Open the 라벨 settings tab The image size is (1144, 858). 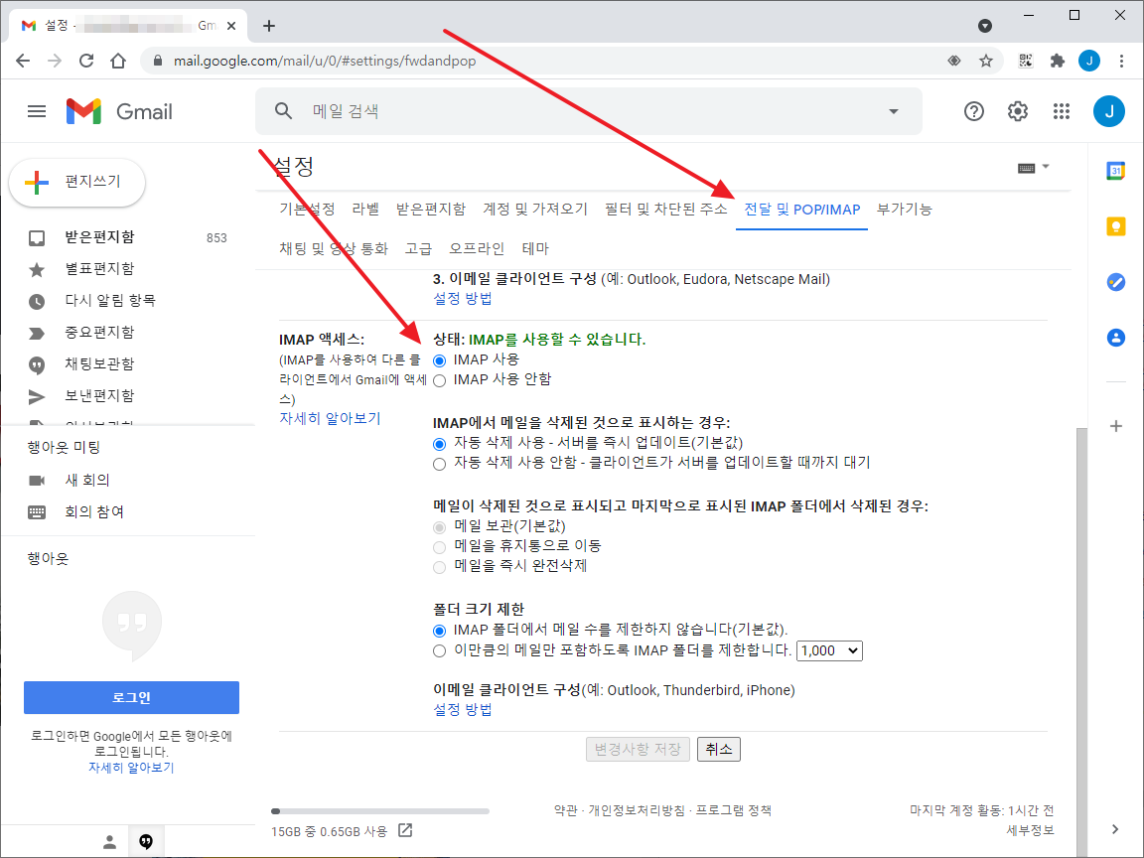pyautogui.click(x=365, y=210)
